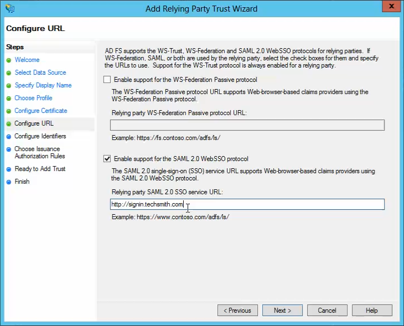404x326 pixels.
Task: Open the Select Data Source step
Action: pos(40,73)
